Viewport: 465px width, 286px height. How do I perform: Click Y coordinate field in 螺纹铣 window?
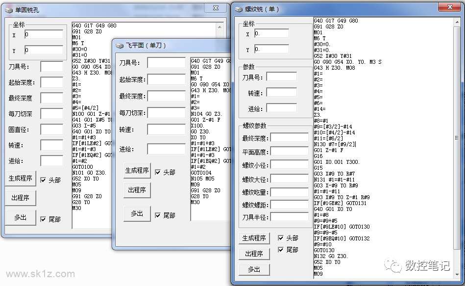[271, 49]
